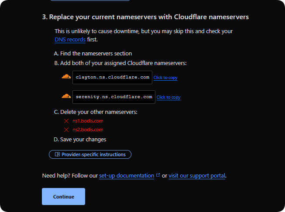
Task: Click the red X beside ns2.bodis.com
Action: [x=66, y=130]
